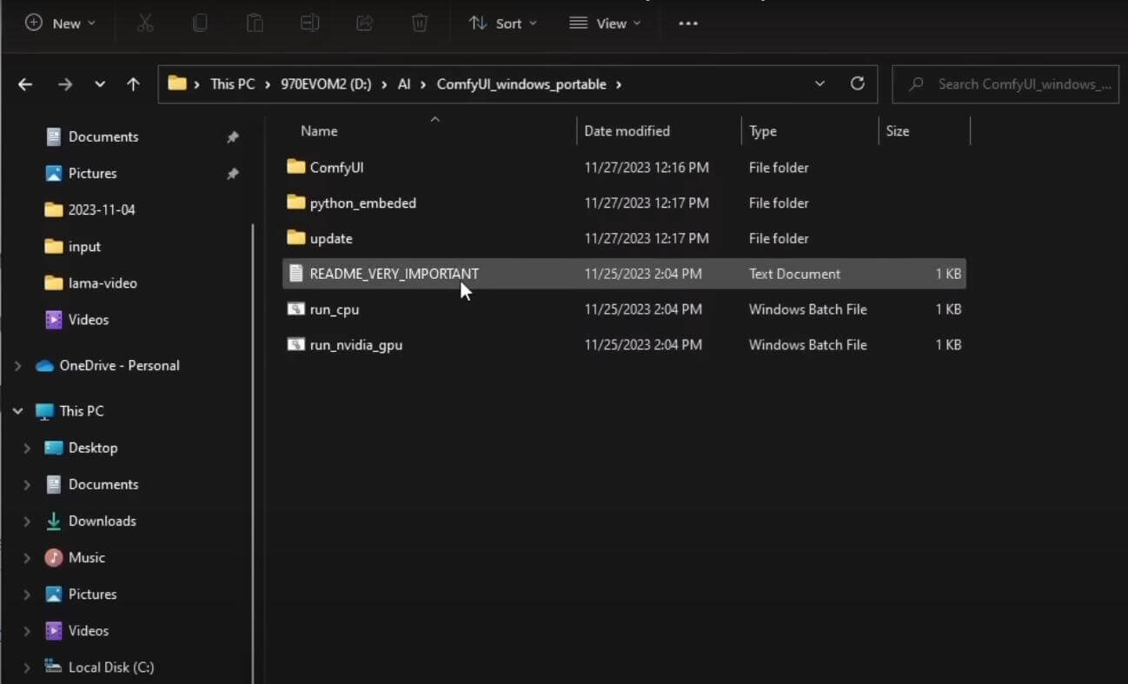Click the run_nvidia_gpu batch file icon
This screenshot has height=684, width=1128.
click(296, 344)
